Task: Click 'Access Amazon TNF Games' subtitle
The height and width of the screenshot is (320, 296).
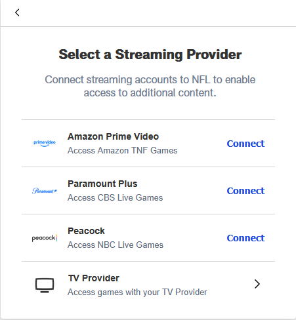Action: 123,150
